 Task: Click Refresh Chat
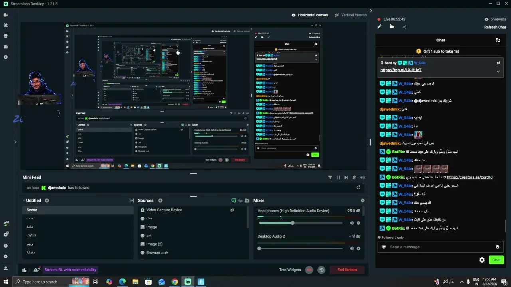pos(495,27)
